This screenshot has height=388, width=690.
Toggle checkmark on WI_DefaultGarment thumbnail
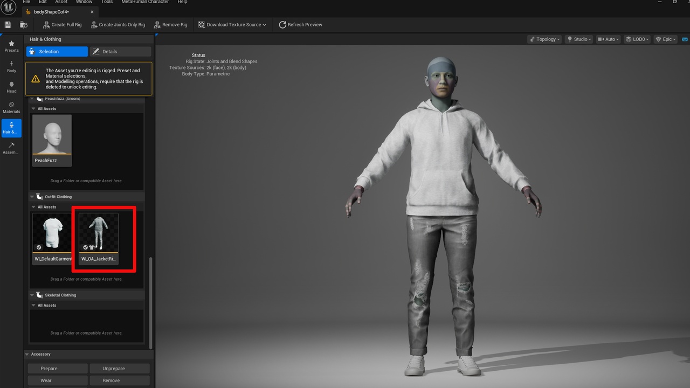click(x=38, y=247)
